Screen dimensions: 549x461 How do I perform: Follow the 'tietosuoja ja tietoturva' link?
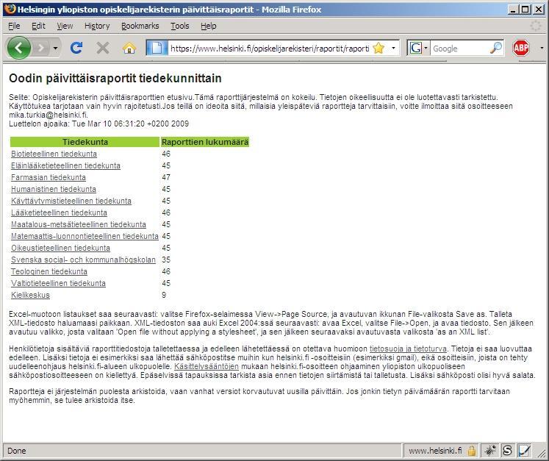pos(408,349)
